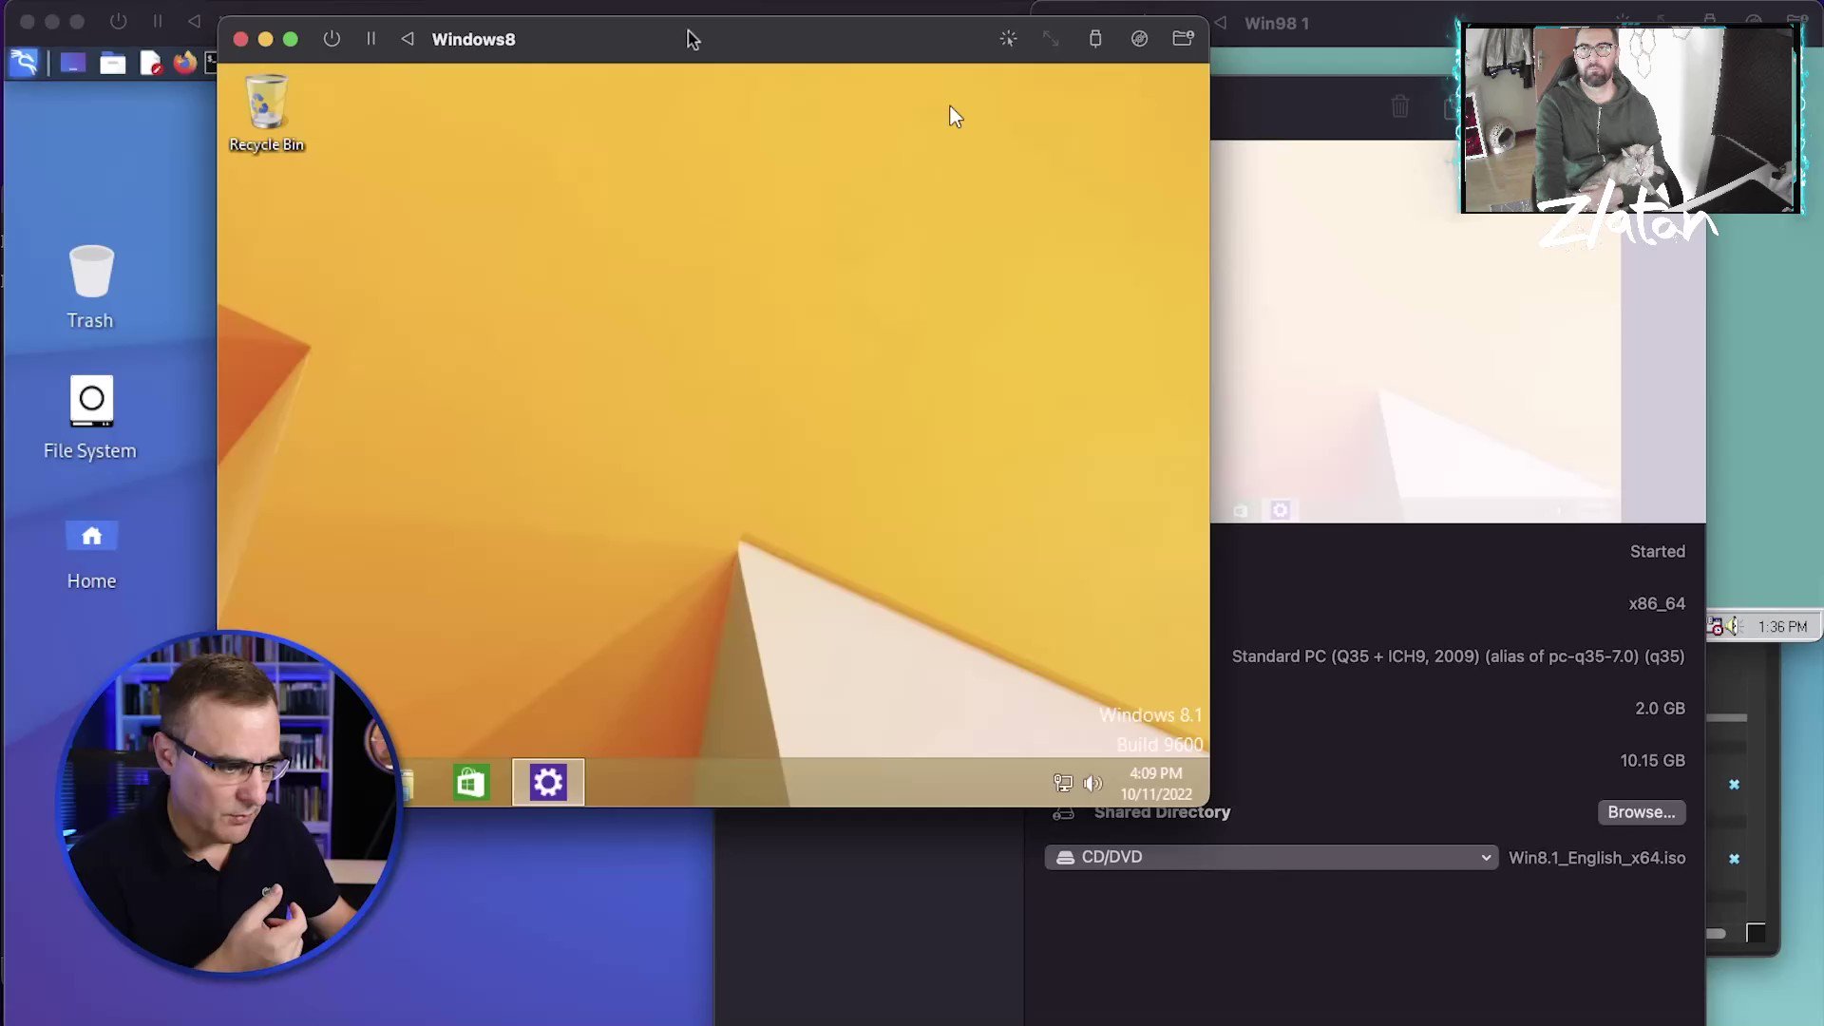1824x1026 pixels.
Task: Open the Kali dragon applications menu
Action: (x=24, y=64)
